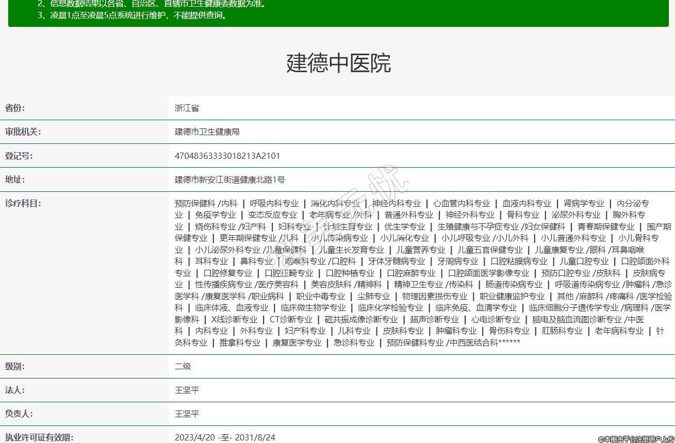Click CT诊断专业 in the department list
The width and height of the screenshot is (675, 443).
291,319
